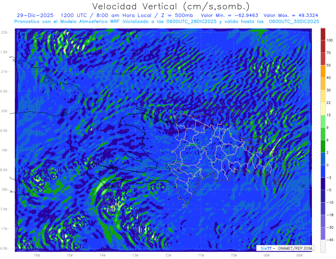
Task: Click the valid-until time '0600UTC_30DIC2025'
Action: coord(294,22)
